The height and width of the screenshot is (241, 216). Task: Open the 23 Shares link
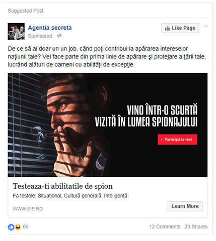196,227
